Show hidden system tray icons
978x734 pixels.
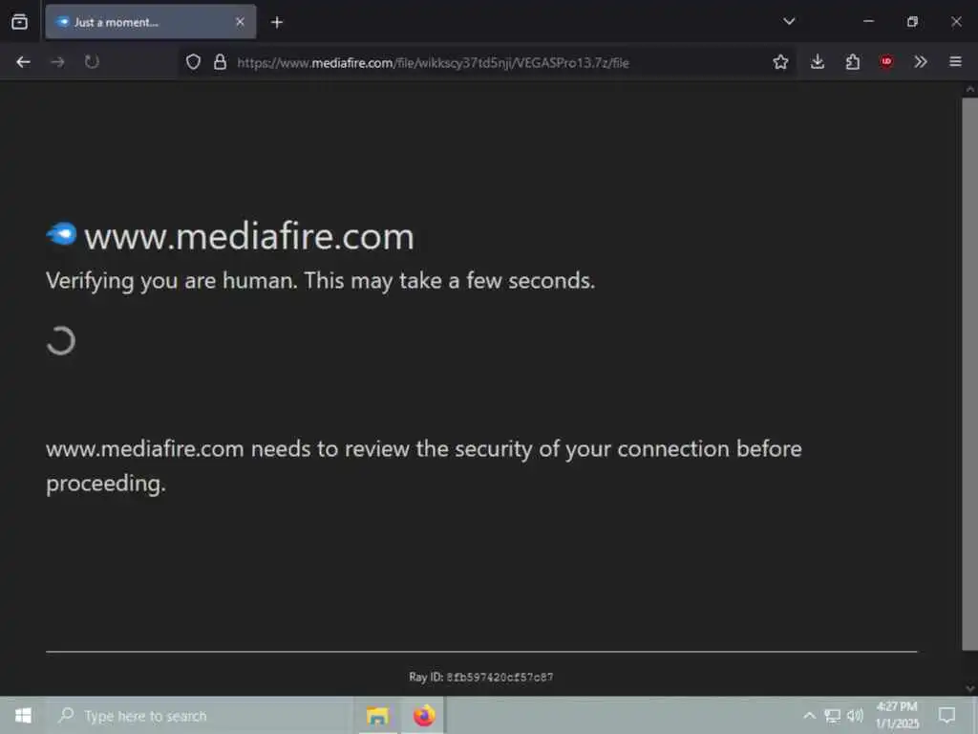[809, 716]
